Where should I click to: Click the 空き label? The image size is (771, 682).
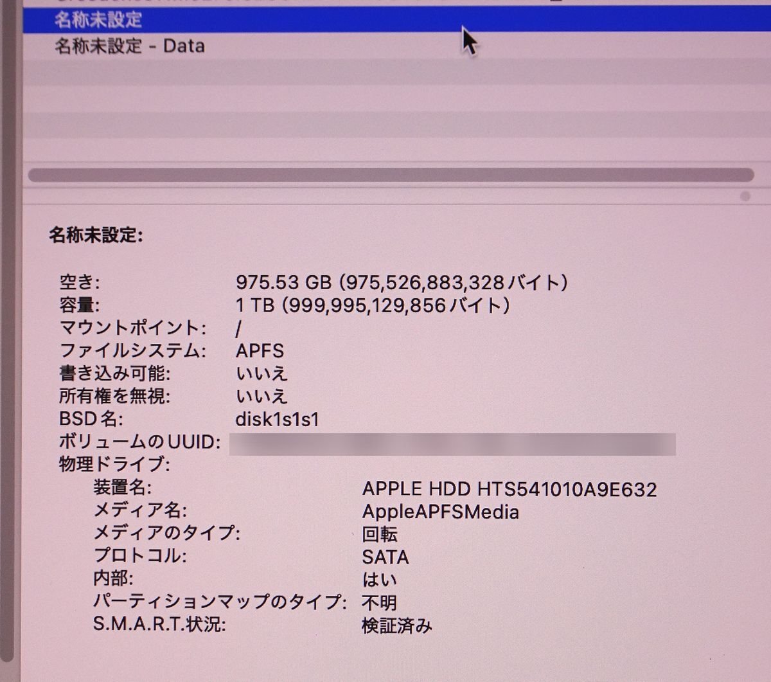click(x=80, y=282)
